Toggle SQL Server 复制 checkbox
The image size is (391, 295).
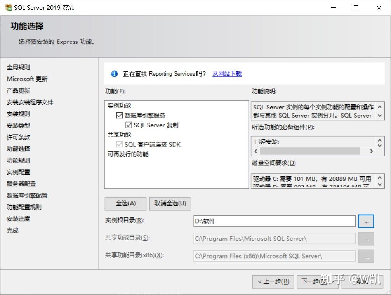point(129,125)
